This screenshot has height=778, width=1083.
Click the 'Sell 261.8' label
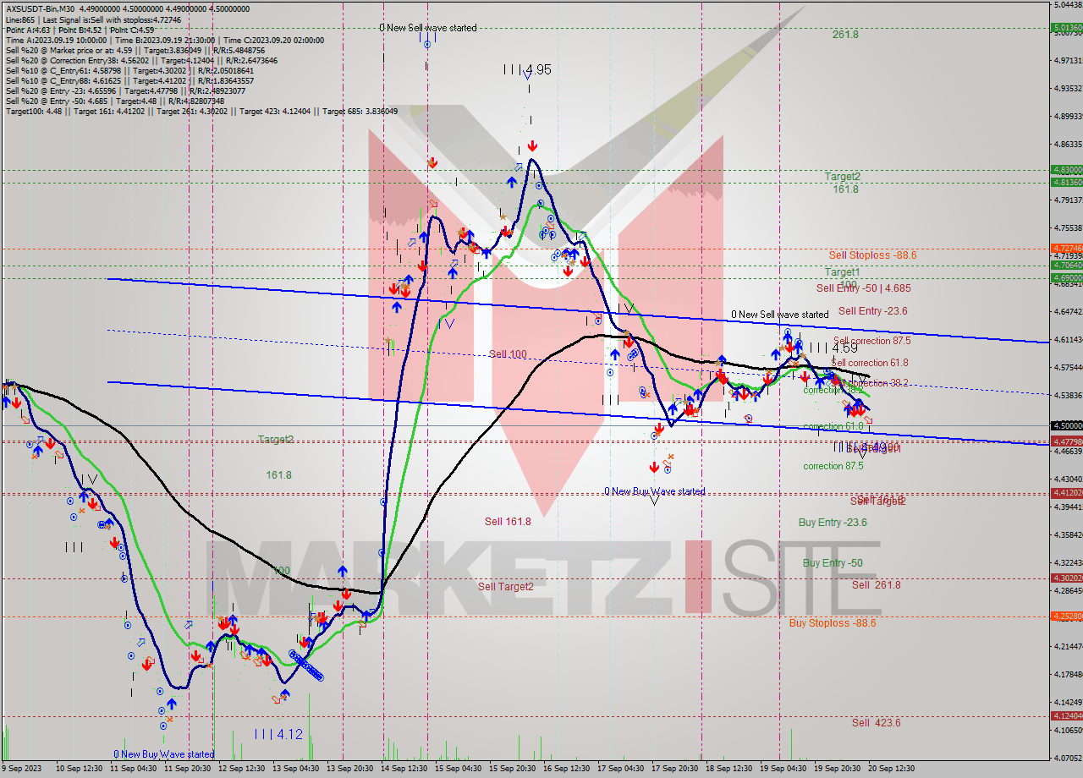click(877, 585)
